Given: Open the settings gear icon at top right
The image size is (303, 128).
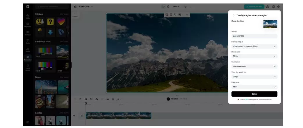Looking at the screenshot, I should tap(278, 6).
